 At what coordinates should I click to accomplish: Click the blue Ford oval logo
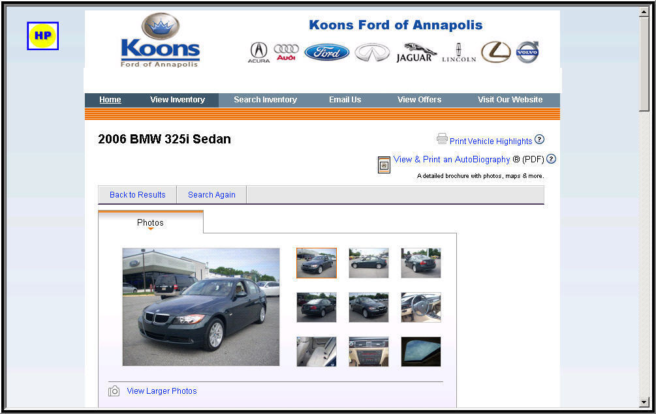coord(327,52)
